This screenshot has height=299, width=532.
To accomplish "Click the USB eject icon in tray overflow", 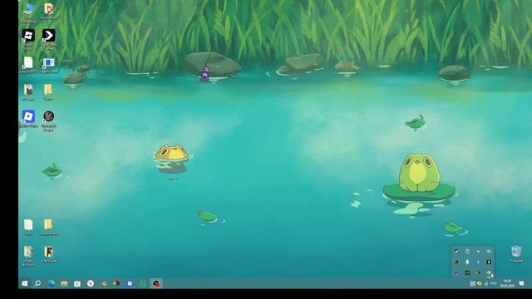I will point(467,251).
